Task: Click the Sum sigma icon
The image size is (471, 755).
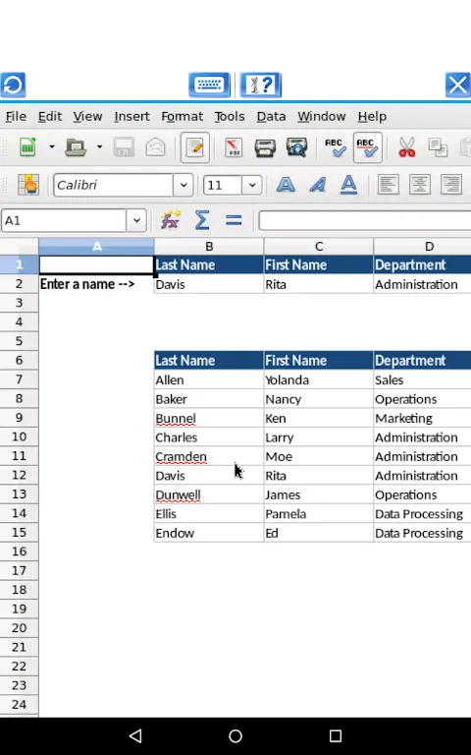Action: (x=202, y=220)
